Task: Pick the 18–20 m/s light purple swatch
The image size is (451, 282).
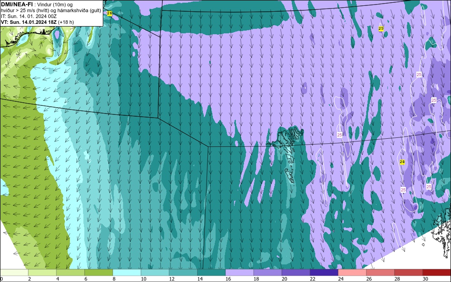Action: [268, 273]
